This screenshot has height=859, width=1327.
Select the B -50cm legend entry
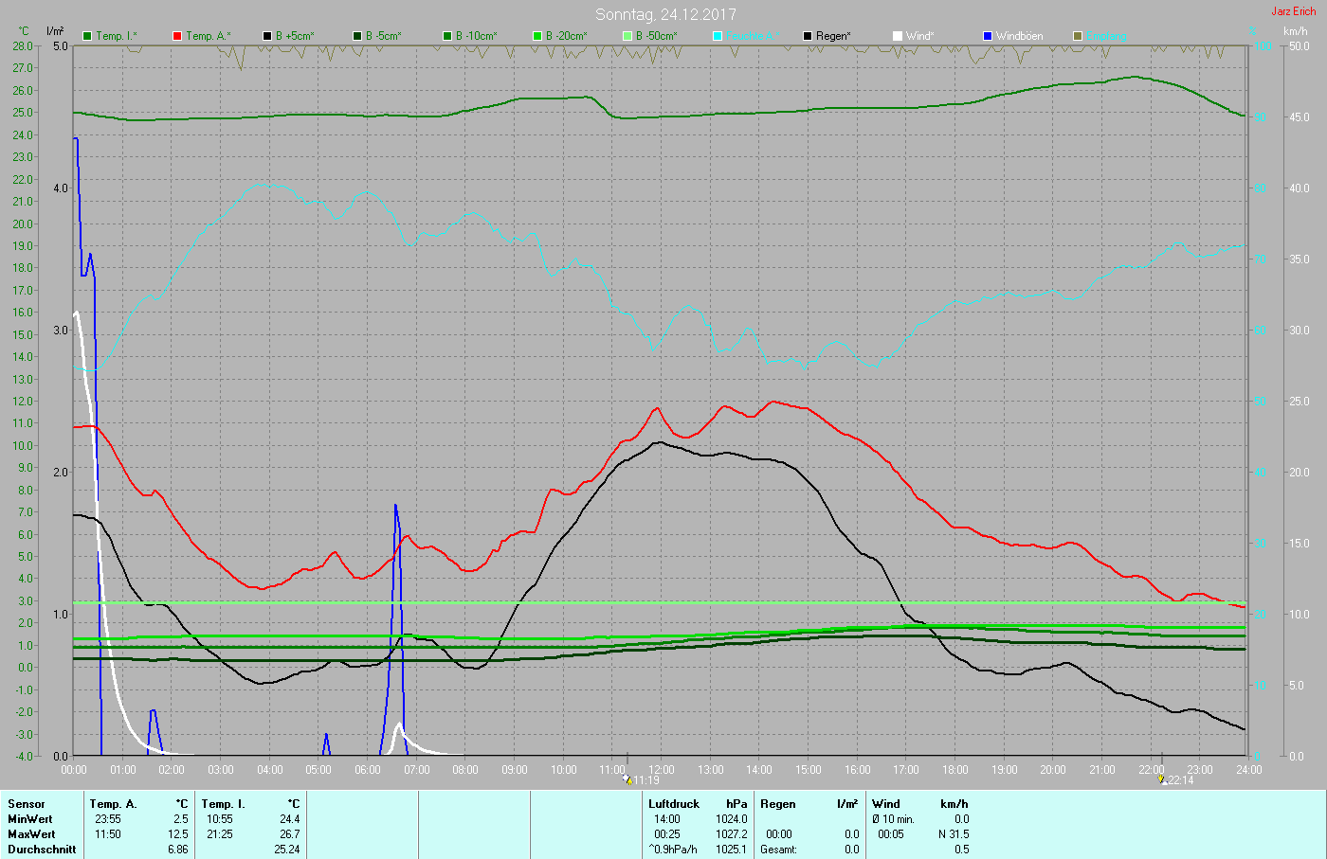(627, 36)
